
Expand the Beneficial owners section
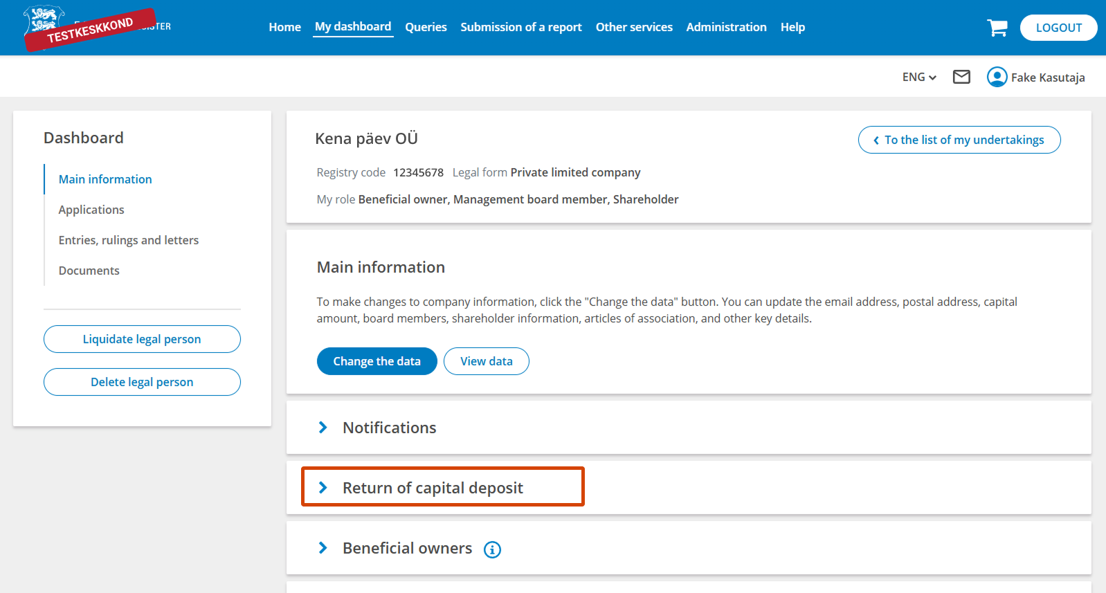[x=689, y=548]
